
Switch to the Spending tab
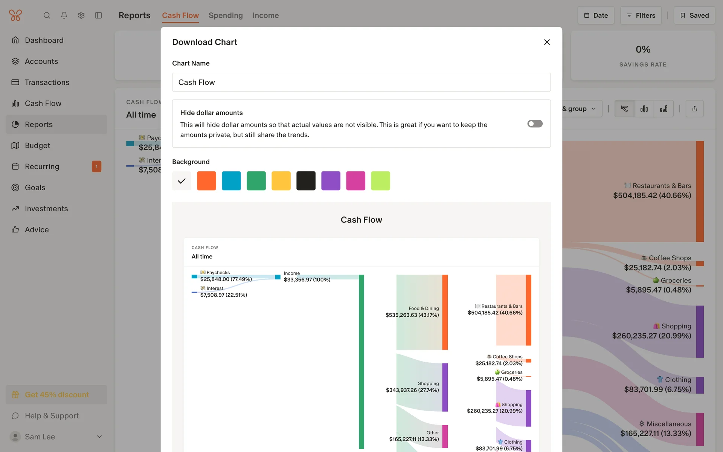(226, 15)
